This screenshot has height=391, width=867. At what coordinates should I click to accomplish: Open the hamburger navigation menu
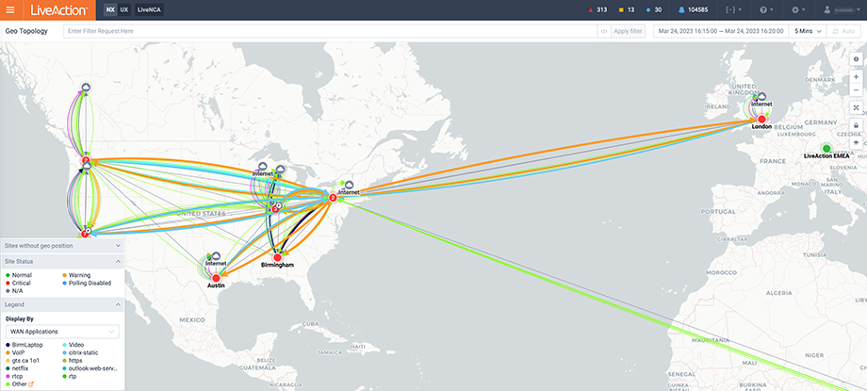(9, 9)
